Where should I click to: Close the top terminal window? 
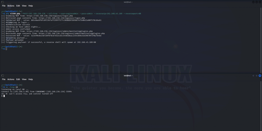tap(260, 2)
